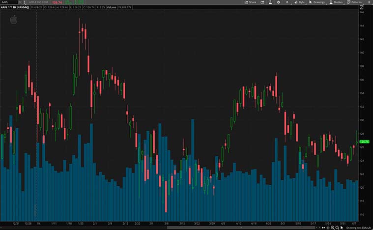
Task: Open chart settings gear icon
Action: [278, 2]
